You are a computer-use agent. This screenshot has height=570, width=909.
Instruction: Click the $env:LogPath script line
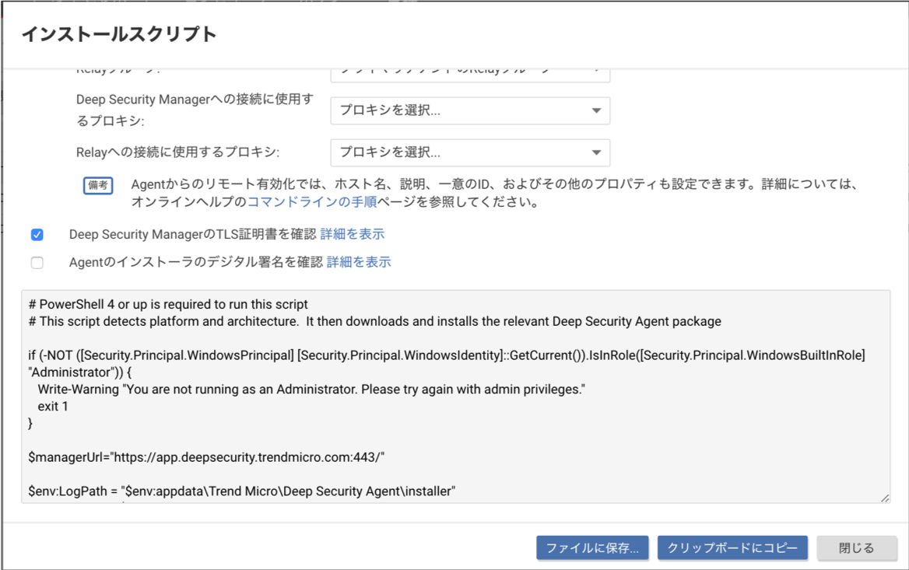(x=242, y=491)
